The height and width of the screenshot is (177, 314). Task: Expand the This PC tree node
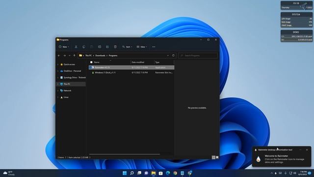[58, 84]
